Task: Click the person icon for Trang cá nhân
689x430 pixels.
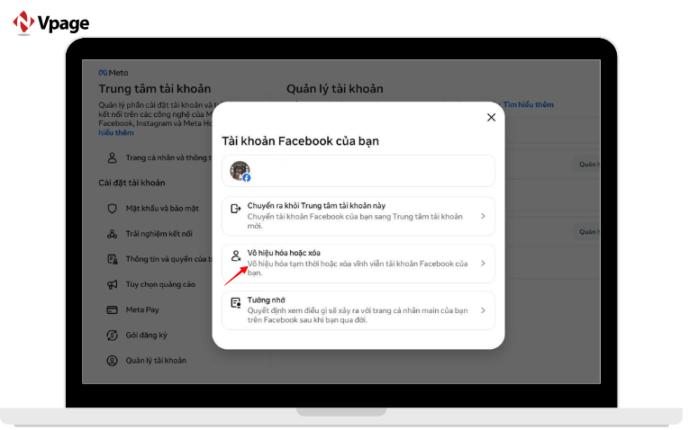Action: click(x=112, y=158)
